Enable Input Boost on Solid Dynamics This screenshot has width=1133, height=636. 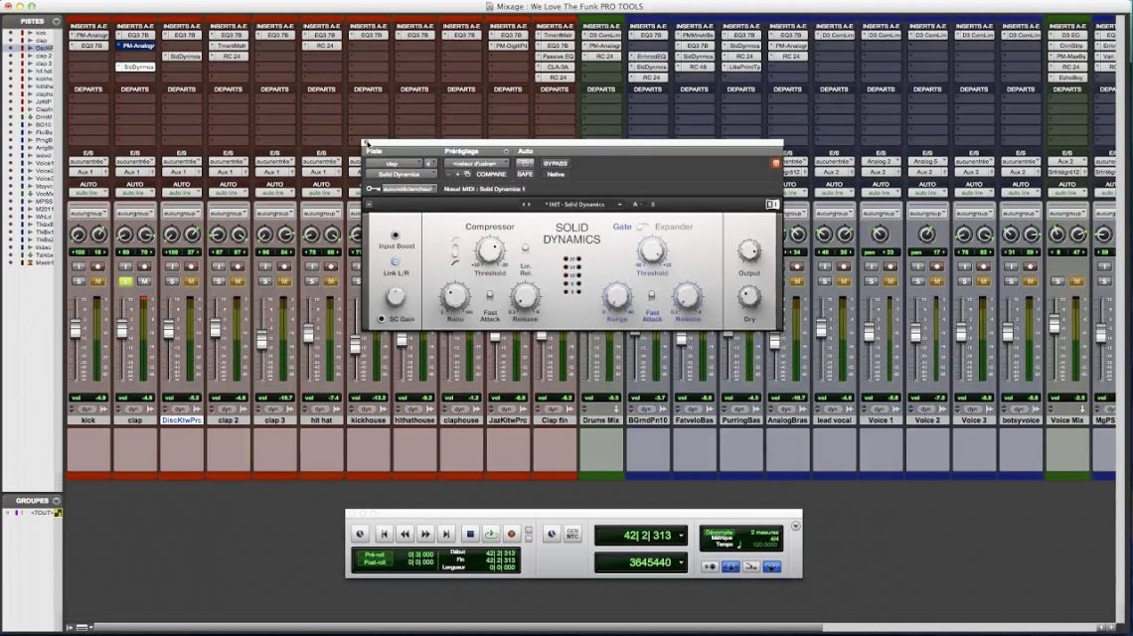(x=396, y=236)
